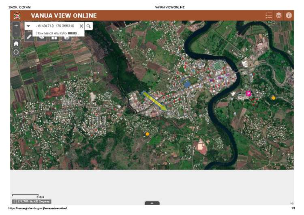Click the 0.3mi scale bar label
The image size is (304, 215).
tap(40, 197)
